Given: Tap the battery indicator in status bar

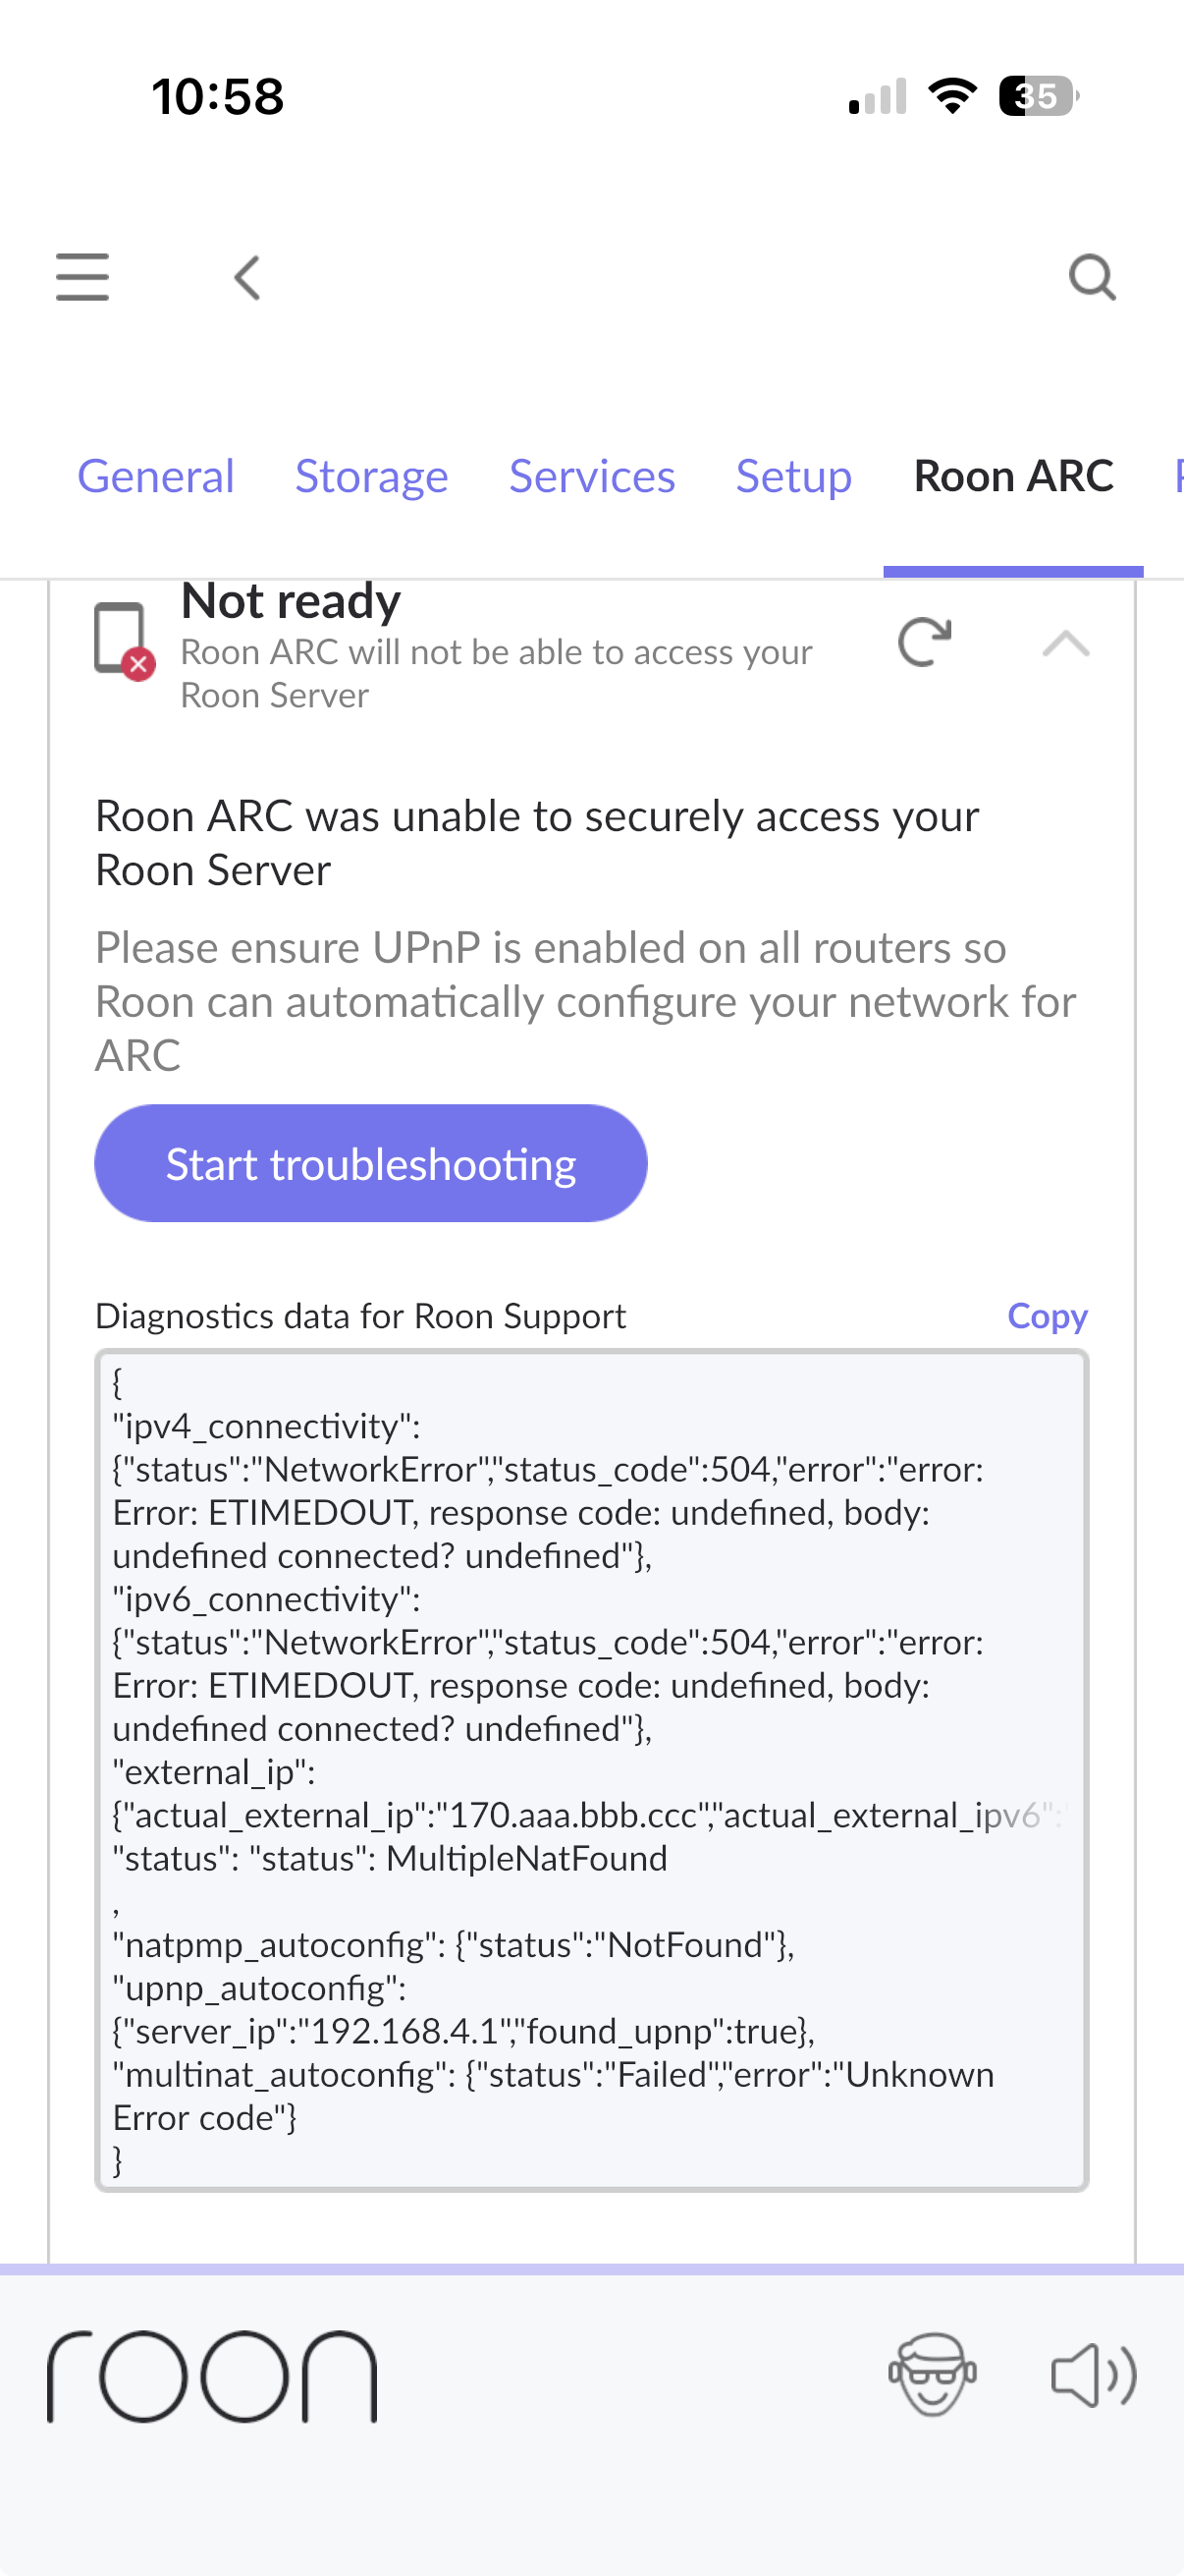Looking at the screenshot, I should 1037,96.
